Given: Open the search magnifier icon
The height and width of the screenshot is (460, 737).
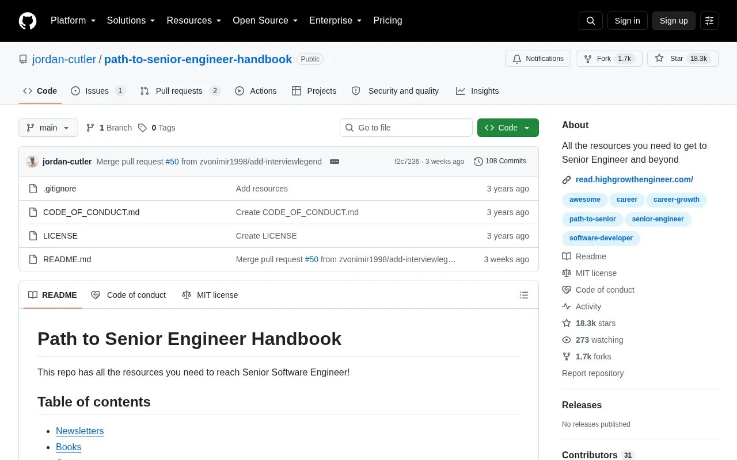Looking at the screenshot, I should pos(591,21).
